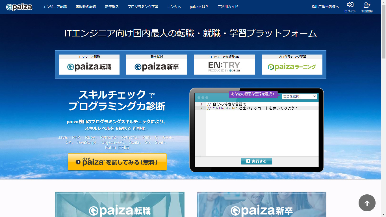Open ご利用ガイド in the navigation bar
Viewport: 386px width, 217px height.
coord(228,7)
